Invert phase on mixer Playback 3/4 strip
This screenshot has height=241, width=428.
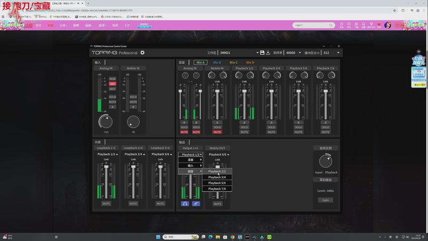[271, 123]
